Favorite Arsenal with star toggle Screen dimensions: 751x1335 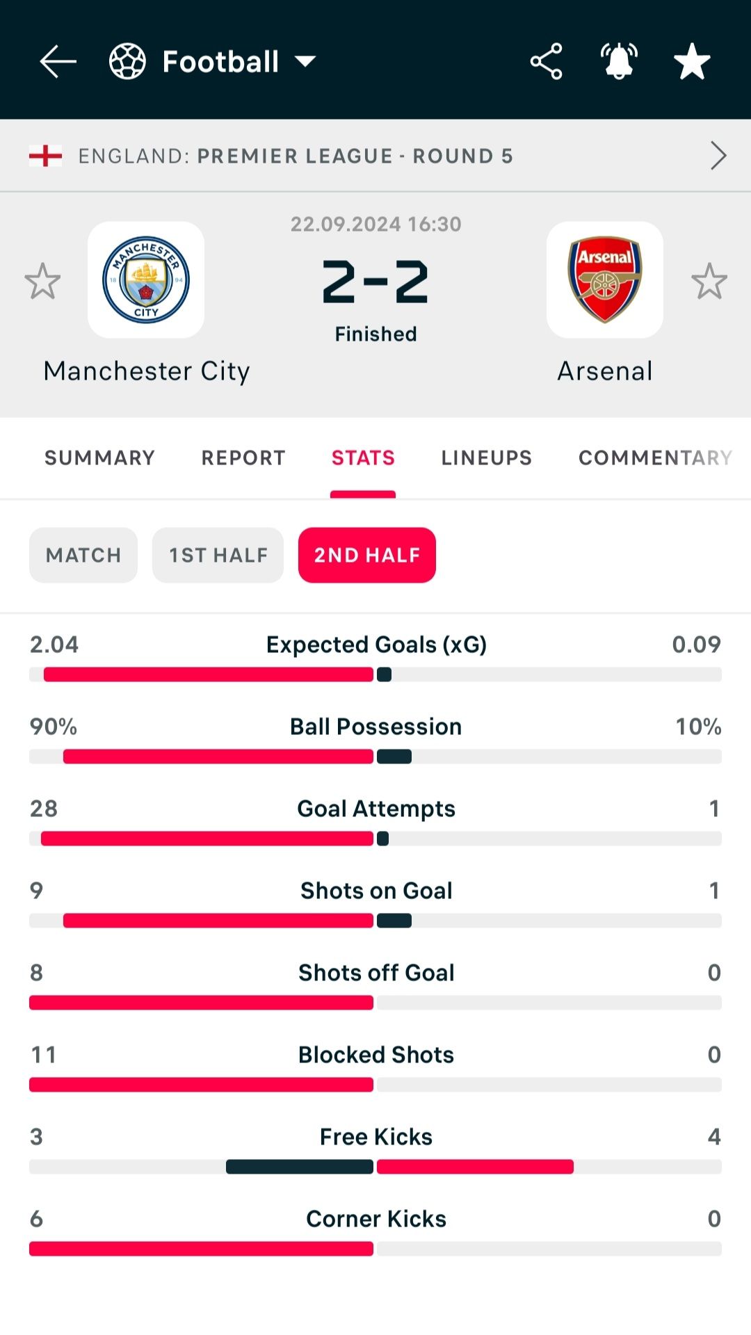click(x=709, y=281)
